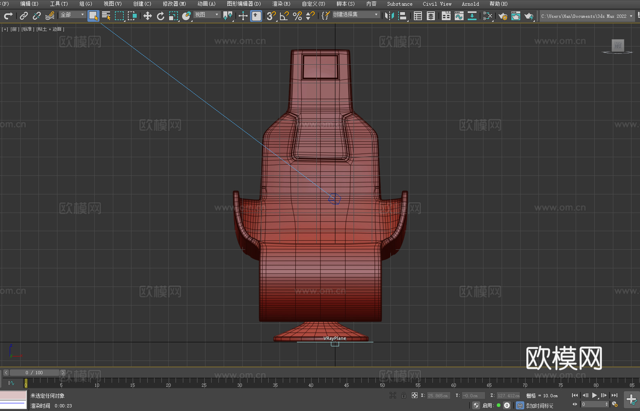Toggle Window/Crossing selection mode
The image size is (640, 411).
[x=132, y=16]
